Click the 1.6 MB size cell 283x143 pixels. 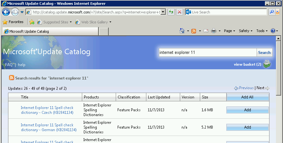pyautogui.click(x=207, y=110)
